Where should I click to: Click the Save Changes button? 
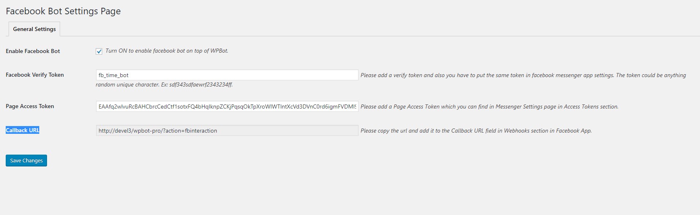pyautogui.click(x=26, y=160)
